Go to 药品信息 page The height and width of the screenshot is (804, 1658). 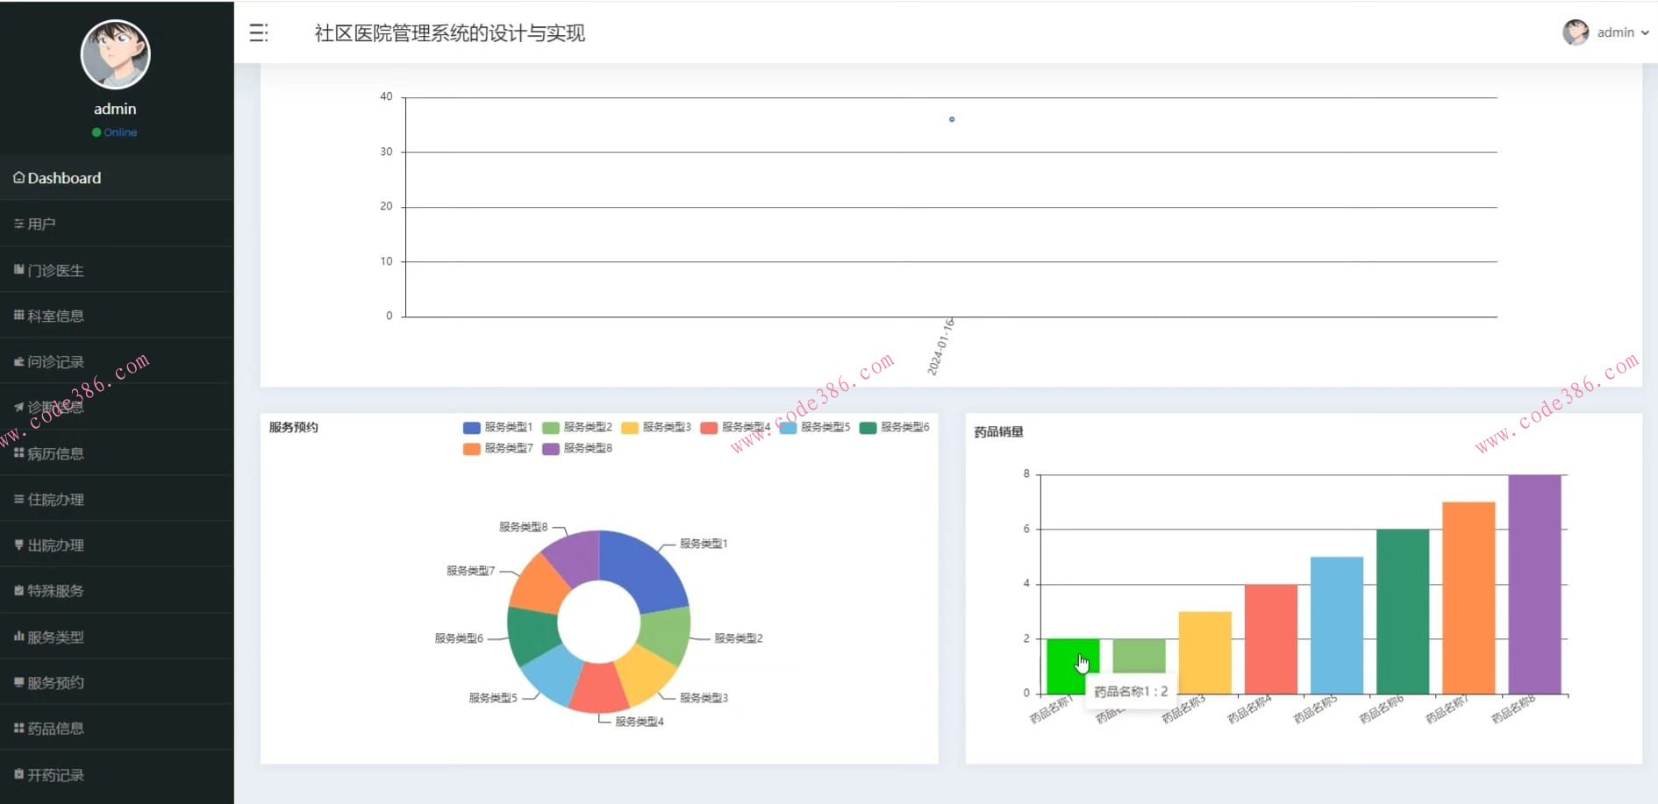pos(55,729)
